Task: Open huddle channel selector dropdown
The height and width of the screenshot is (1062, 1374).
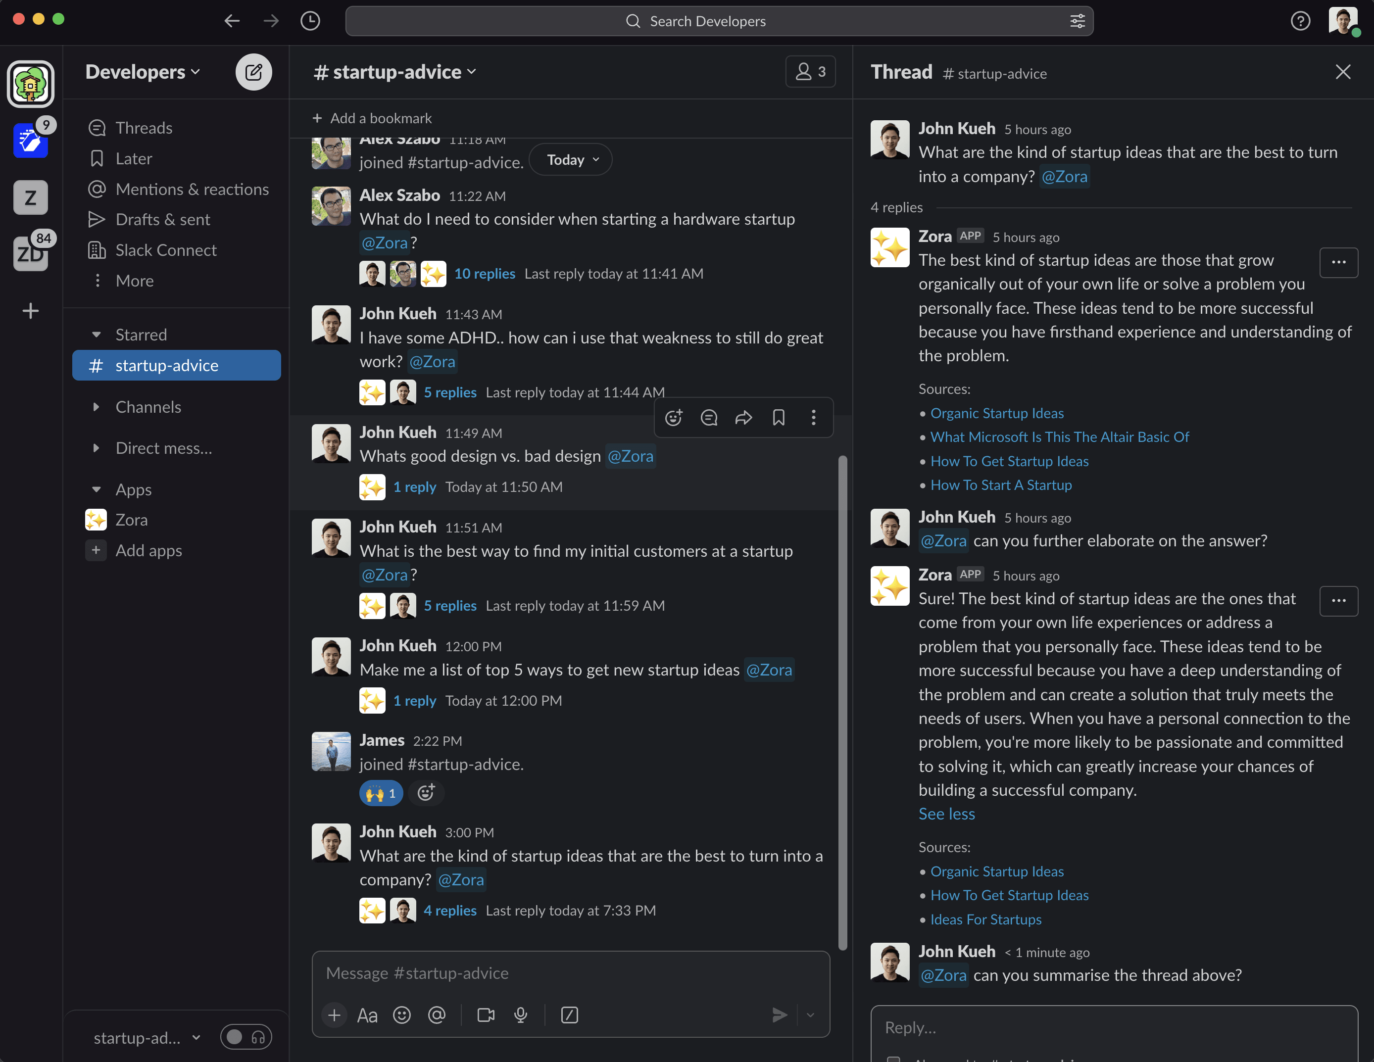Action: 147,1037
